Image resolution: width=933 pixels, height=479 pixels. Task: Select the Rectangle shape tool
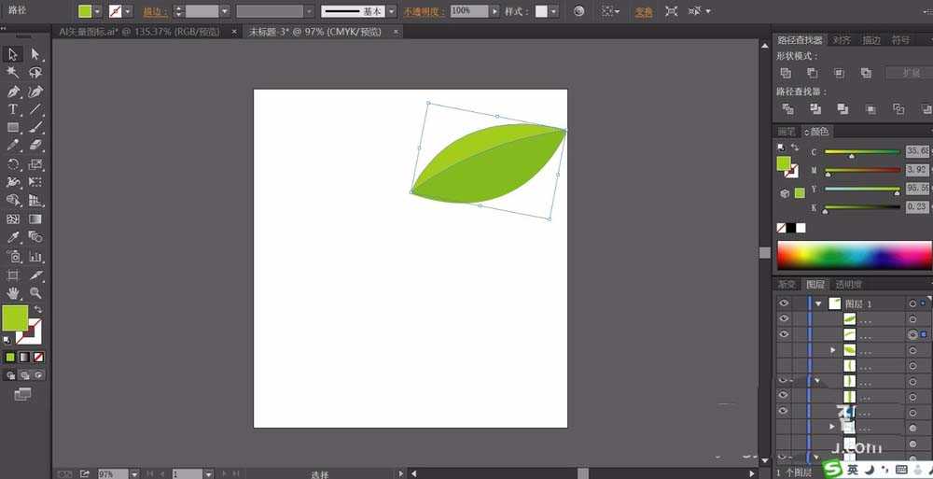(13, 128)
